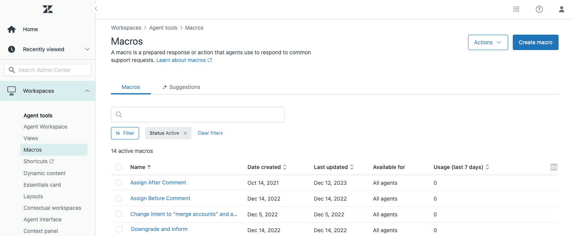
Task: Collapse the sidebar with the chevron arrow
Action: (x=96, y=8)
